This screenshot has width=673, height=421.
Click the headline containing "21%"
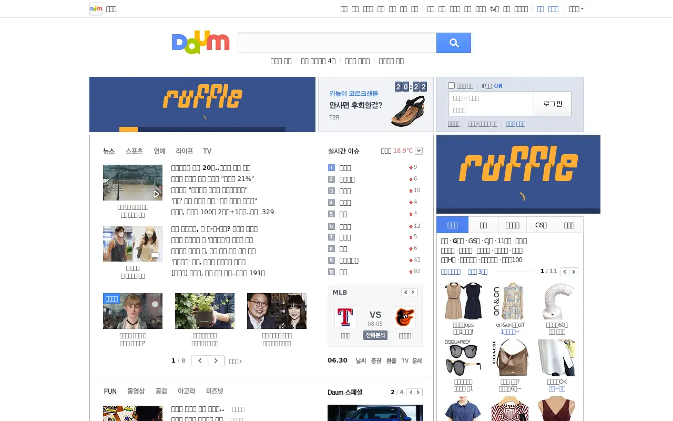212,179
